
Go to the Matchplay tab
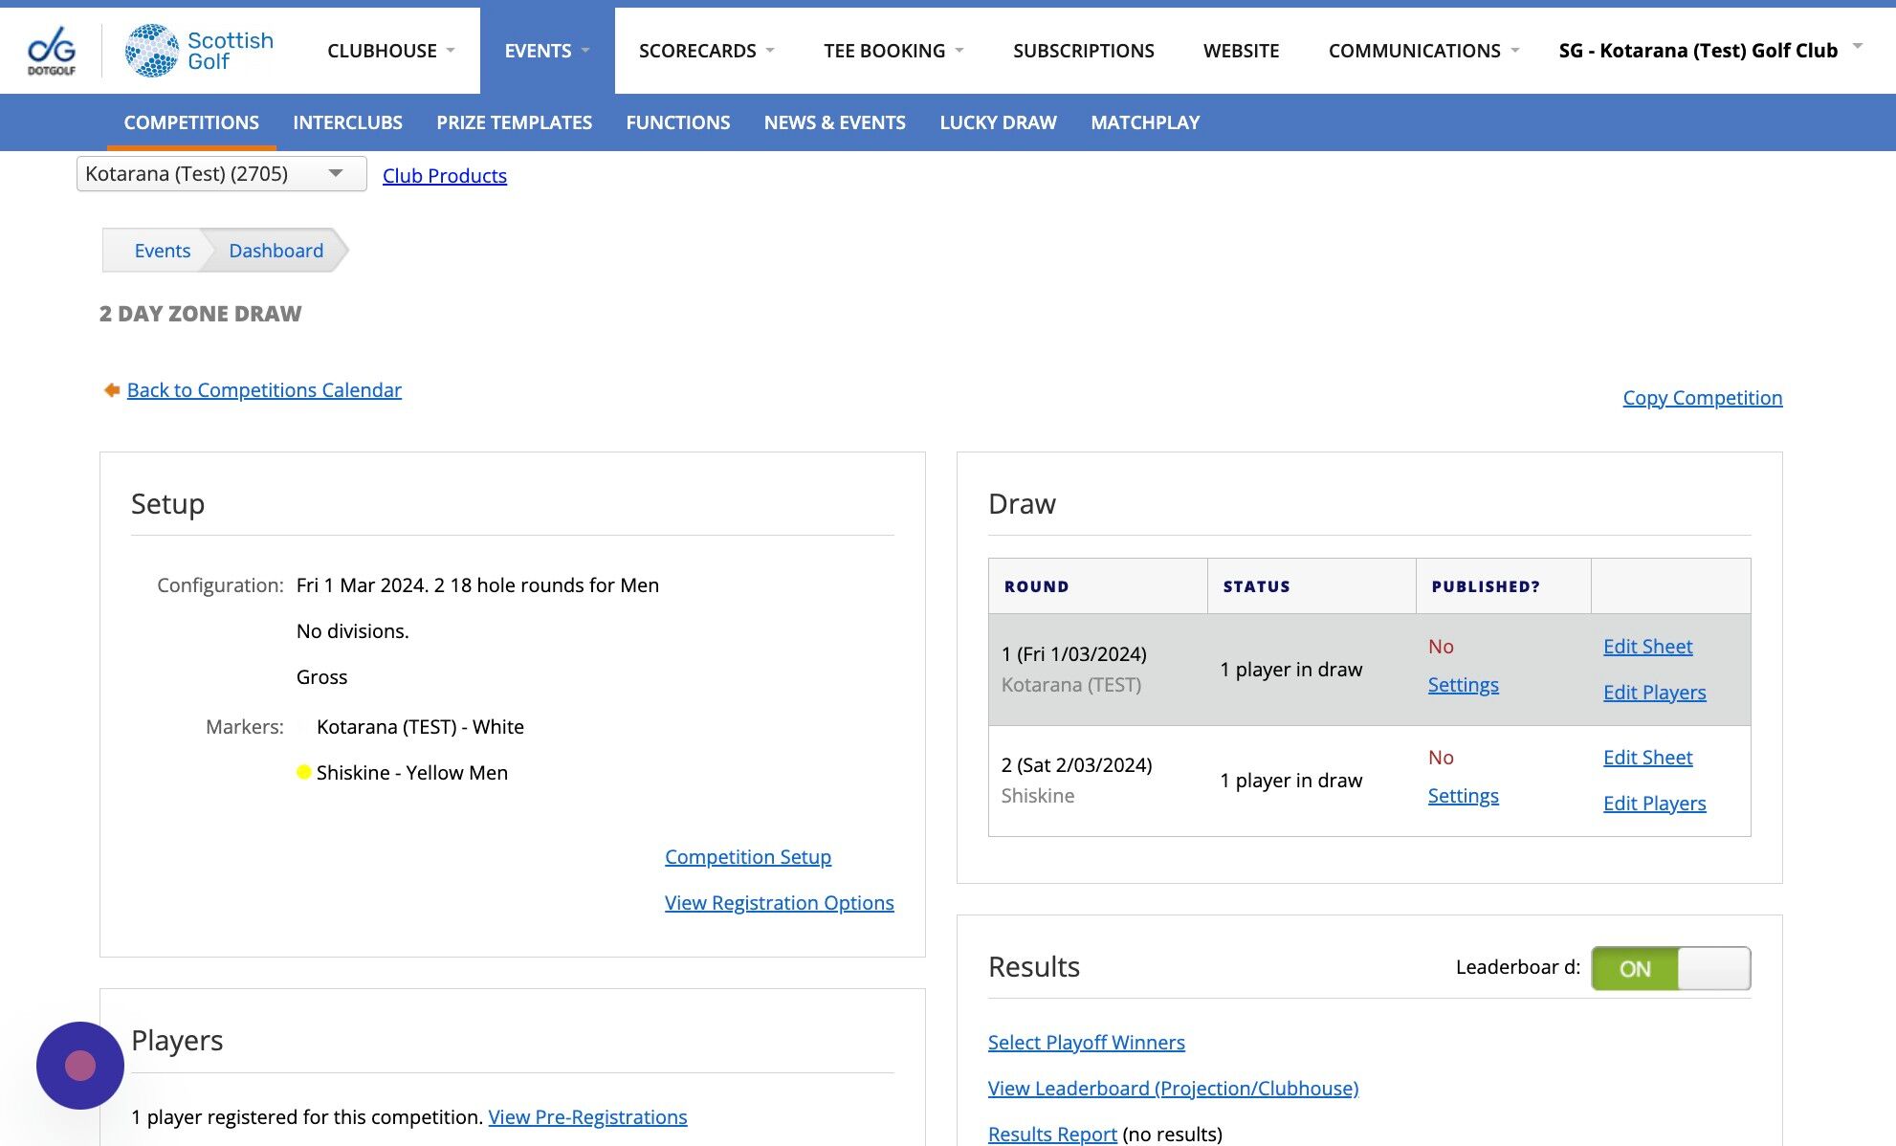[x=1145, y=122]
